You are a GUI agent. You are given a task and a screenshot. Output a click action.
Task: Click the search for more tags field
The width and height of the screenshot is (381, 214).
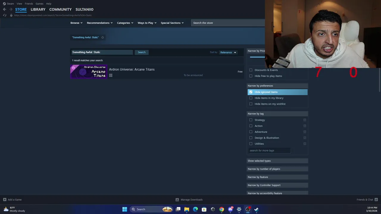coord(269,151)
